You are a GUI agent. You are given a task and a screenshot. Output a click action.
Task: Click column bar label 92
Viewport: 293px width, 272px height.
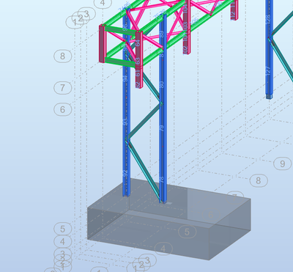[x=125, y=173]
